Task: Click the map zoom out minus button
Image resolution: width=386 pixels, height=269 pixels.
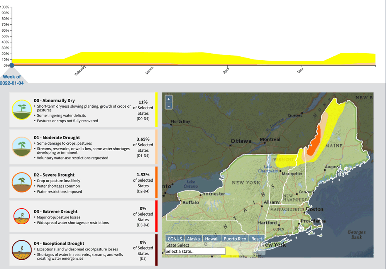Action: (x=169, y=106)
